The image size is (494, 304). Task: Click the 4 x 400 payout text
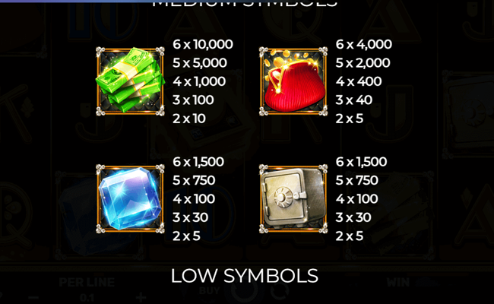[359, 81]
